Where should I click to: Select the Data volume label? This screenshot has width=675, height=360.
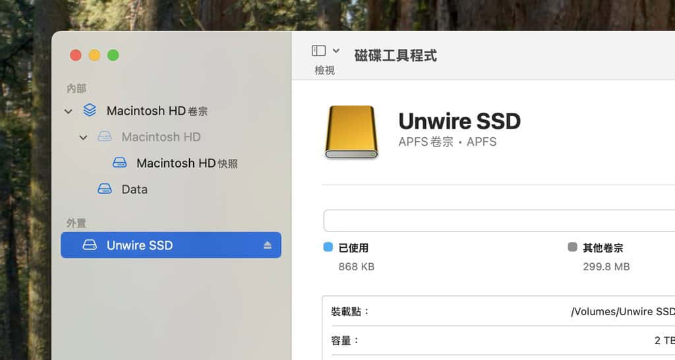click(134, 189)
